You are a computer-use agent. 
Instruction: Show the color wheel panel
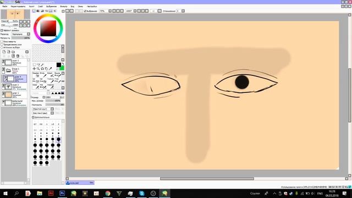tap(34, 11)
